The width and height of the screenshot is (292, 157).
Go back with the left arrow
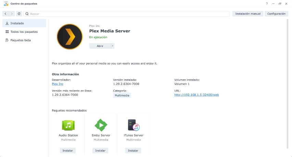tap(5, 14)
